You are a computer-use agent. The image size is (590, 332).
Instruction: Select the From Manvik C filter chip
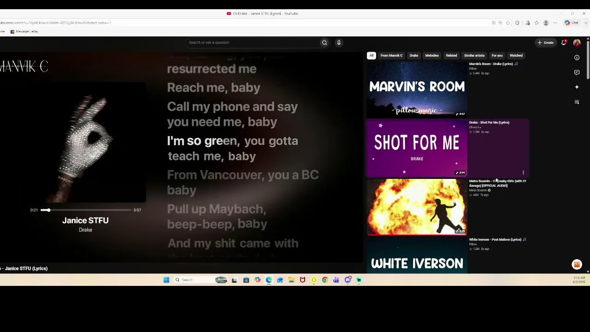click(x=391, y=55)
